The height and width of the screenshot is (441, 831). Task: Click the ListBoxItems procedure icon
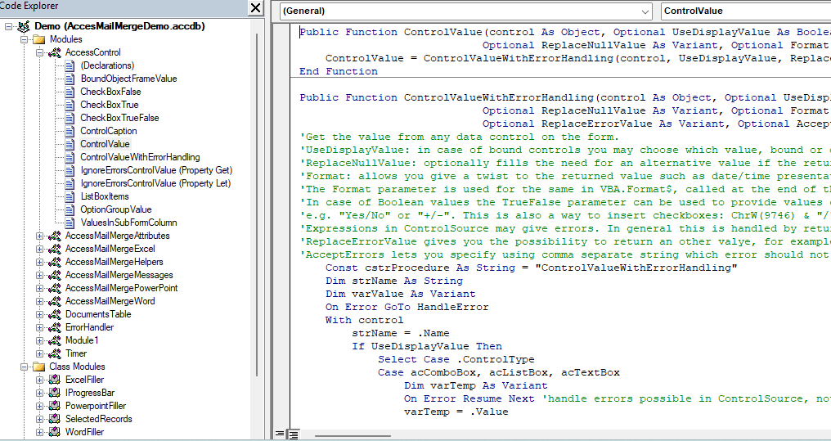pyautogui.click(x=70, y=196)
